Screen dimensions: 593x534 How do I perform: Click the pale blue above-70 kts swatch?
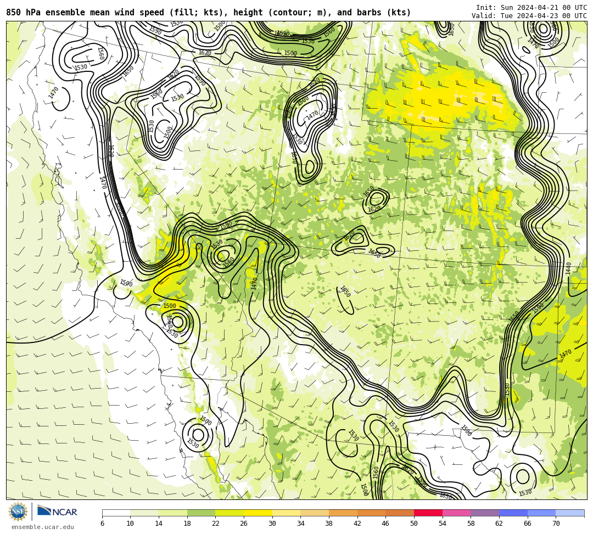[x=570, y=513]
